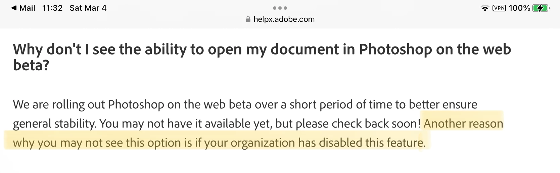Tap the padlock security icon
560x173 pixels.
(248, 19)
